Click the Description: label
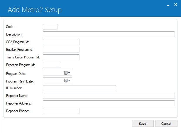 tap(14, 34)
